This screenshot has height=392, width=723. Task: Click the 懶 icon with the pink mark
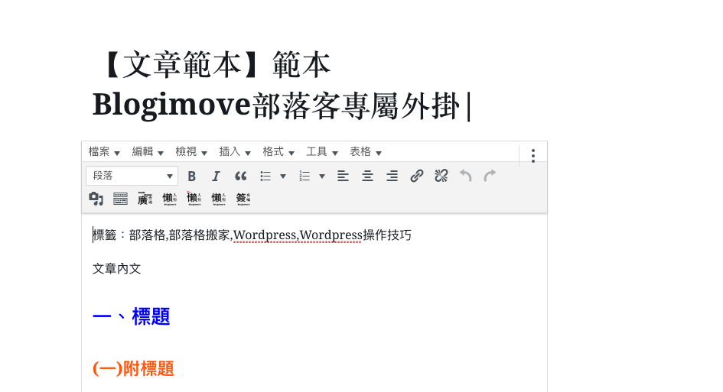(194, 199)
